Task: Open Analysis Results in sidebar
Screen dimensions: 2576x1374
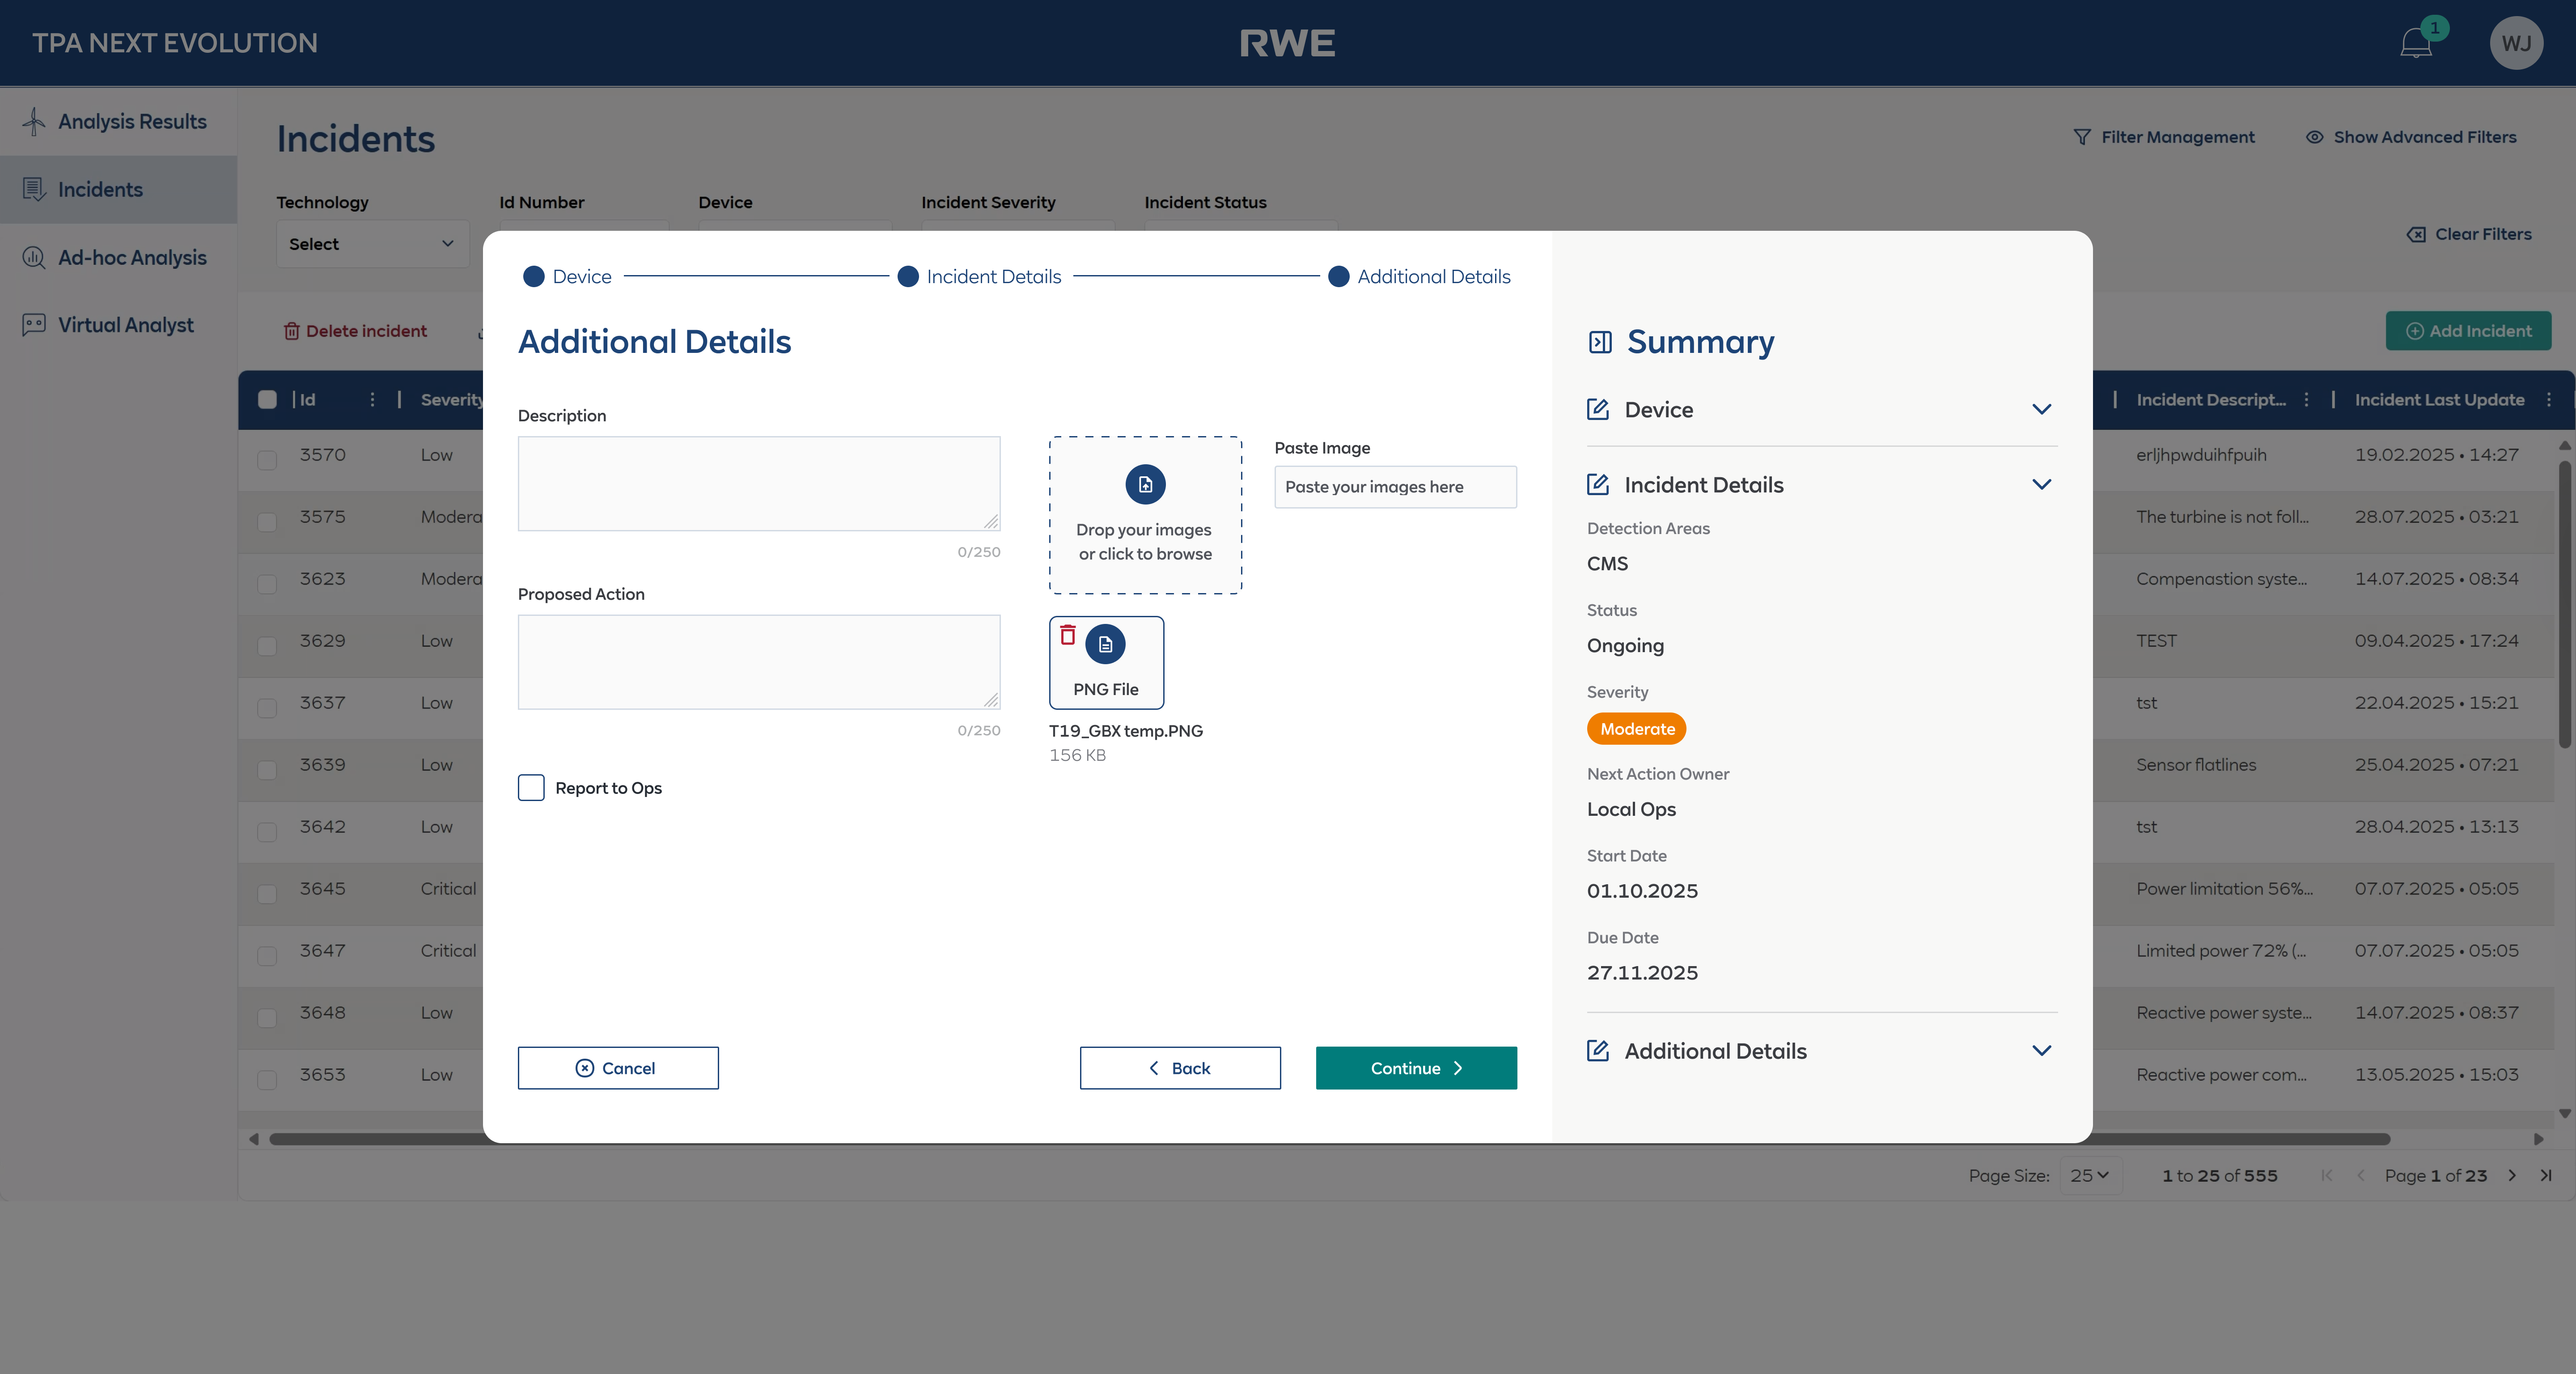Action: point(118,121)
